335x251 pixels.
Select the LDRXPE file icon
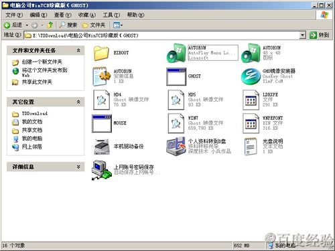click(x=251, y=100)
